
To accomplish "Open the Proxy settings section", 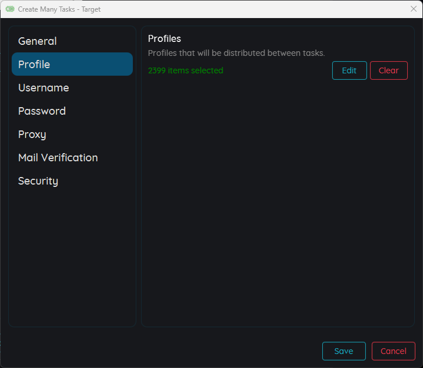I will point(32,135).
